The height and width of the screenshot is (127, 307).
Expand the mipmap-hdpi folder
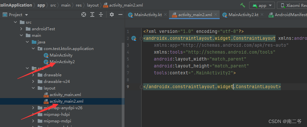pyautogui.click(x=33, y=114)
